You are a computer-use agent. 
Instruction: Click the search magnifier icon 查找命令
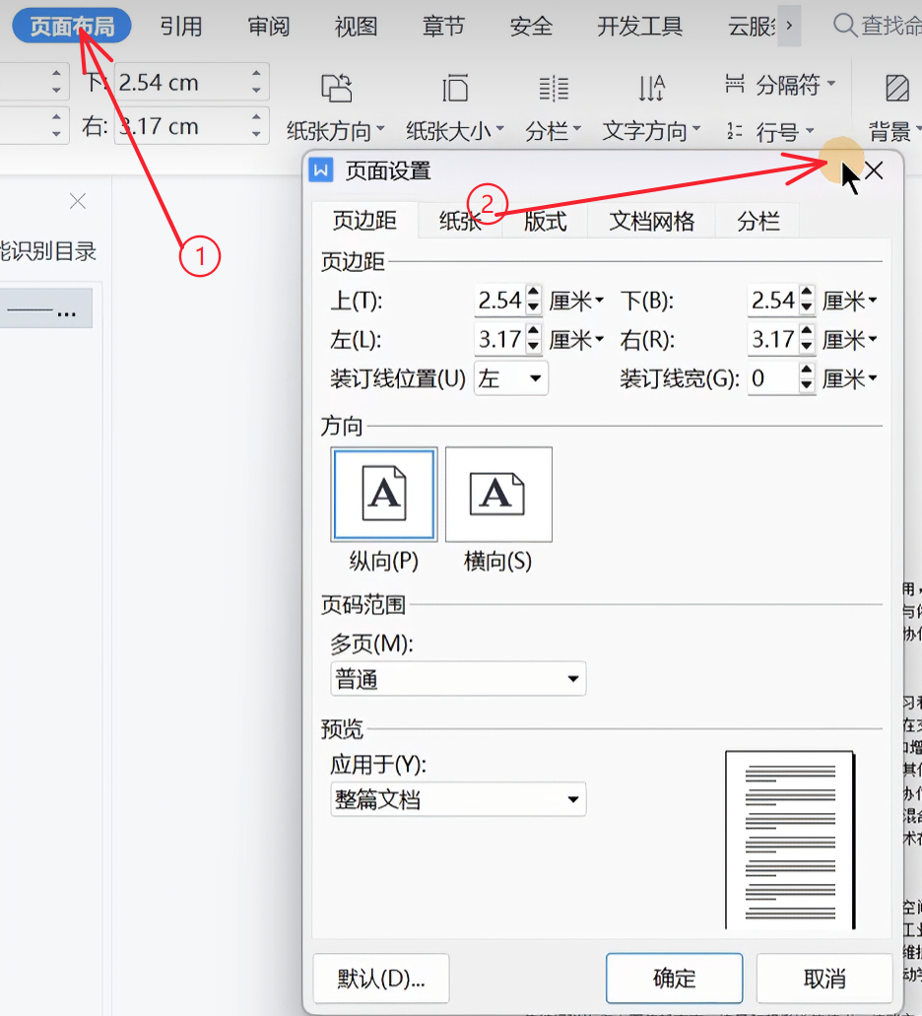pos(845,26)
